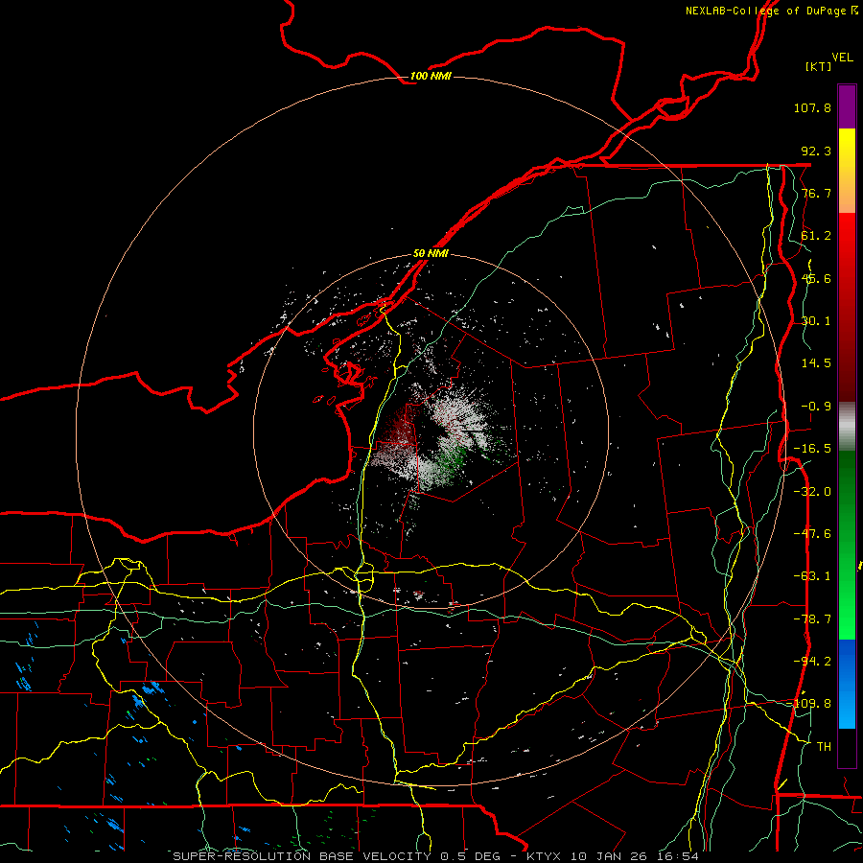Click the 76.7 value on velocity scale

816,193
